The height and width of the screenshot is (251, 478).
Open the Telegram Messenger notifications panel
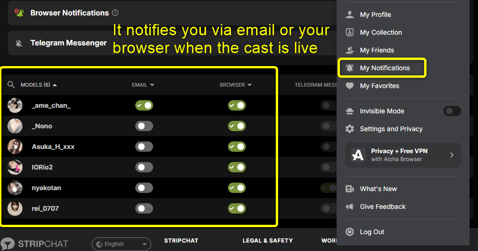tap(172, 43)
